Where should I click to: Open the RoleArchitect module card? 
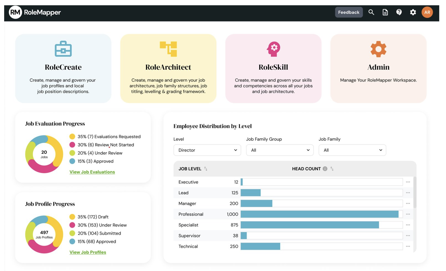(168, 68)
